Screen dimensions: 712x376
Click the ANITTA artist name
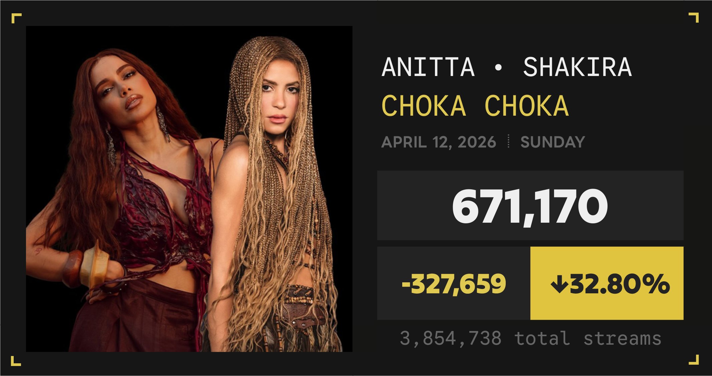pos(428,67)
